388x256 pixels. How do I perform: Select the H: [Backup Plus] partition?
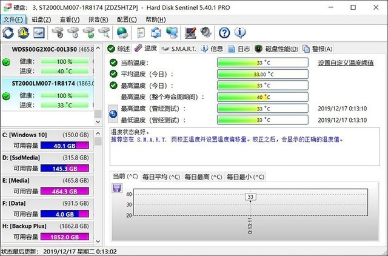click(x=47, y=231)
